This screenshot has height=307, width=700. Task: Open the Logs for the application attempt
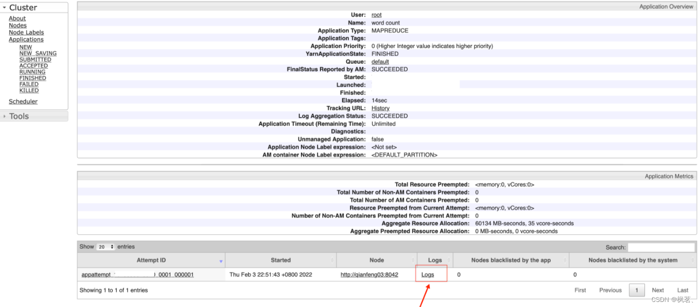point(430,274)
